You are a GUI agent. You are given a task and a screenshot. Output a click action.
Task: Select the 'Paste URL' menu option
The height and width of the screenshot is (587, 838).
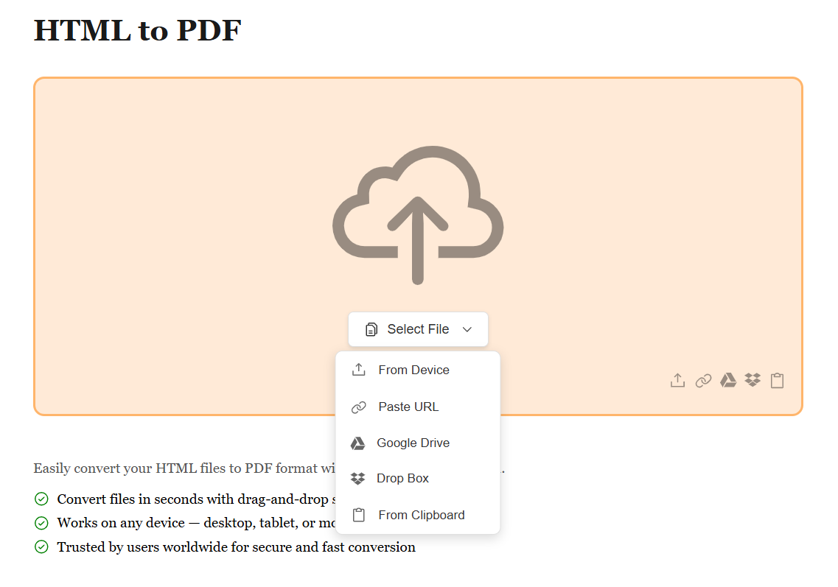click(x=408, y=407)
